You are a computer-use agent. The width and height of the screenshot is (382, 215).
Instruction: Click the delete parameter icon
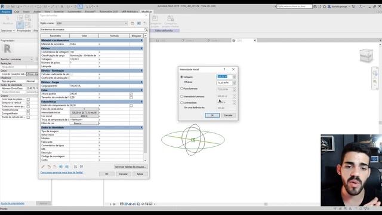[x=55, y=167]
